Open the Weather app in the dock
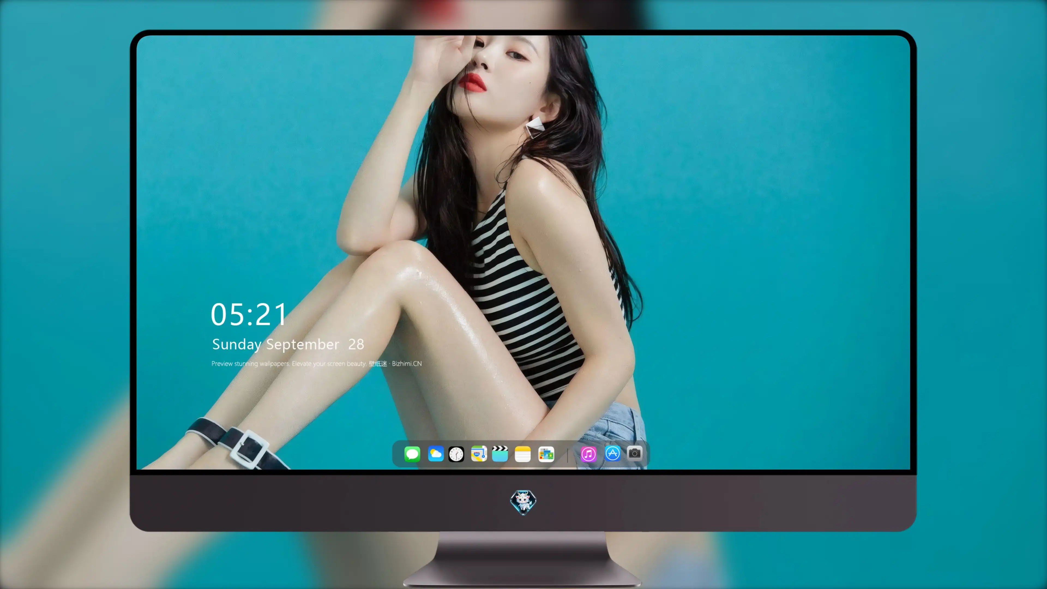The width and height of the screenshot is (1047, 589). click(x=435, y=454)
